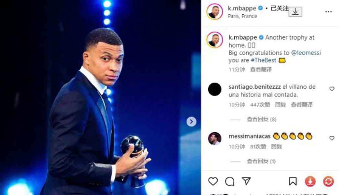Open the three-dot more options menu
The width and height of the screenshot is (351, 195).
pos(328,12)
